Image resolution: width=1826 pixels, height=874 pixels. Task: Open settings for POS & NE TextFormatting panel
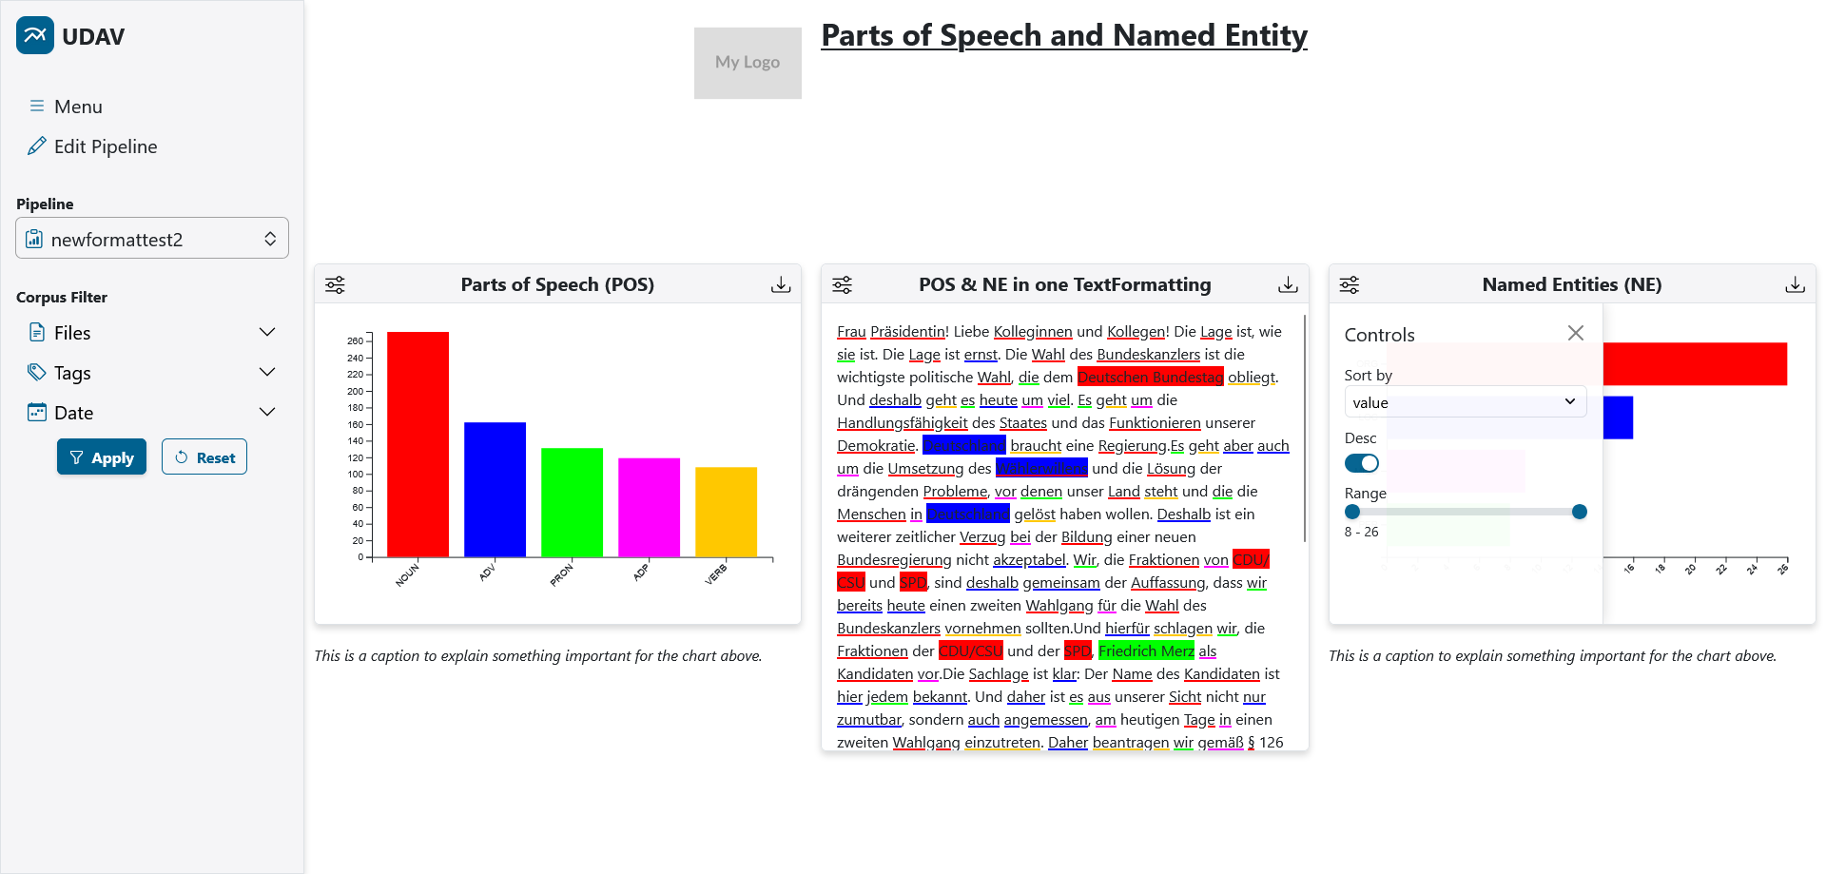coord(843,283)
